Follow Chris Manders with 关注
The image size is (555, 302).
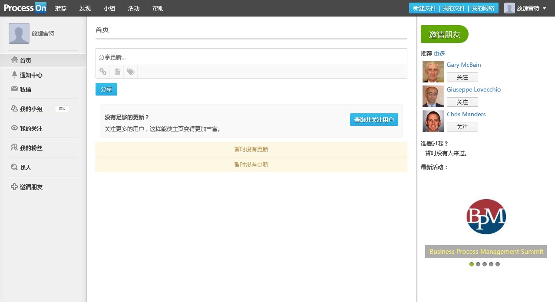point(462,127)
